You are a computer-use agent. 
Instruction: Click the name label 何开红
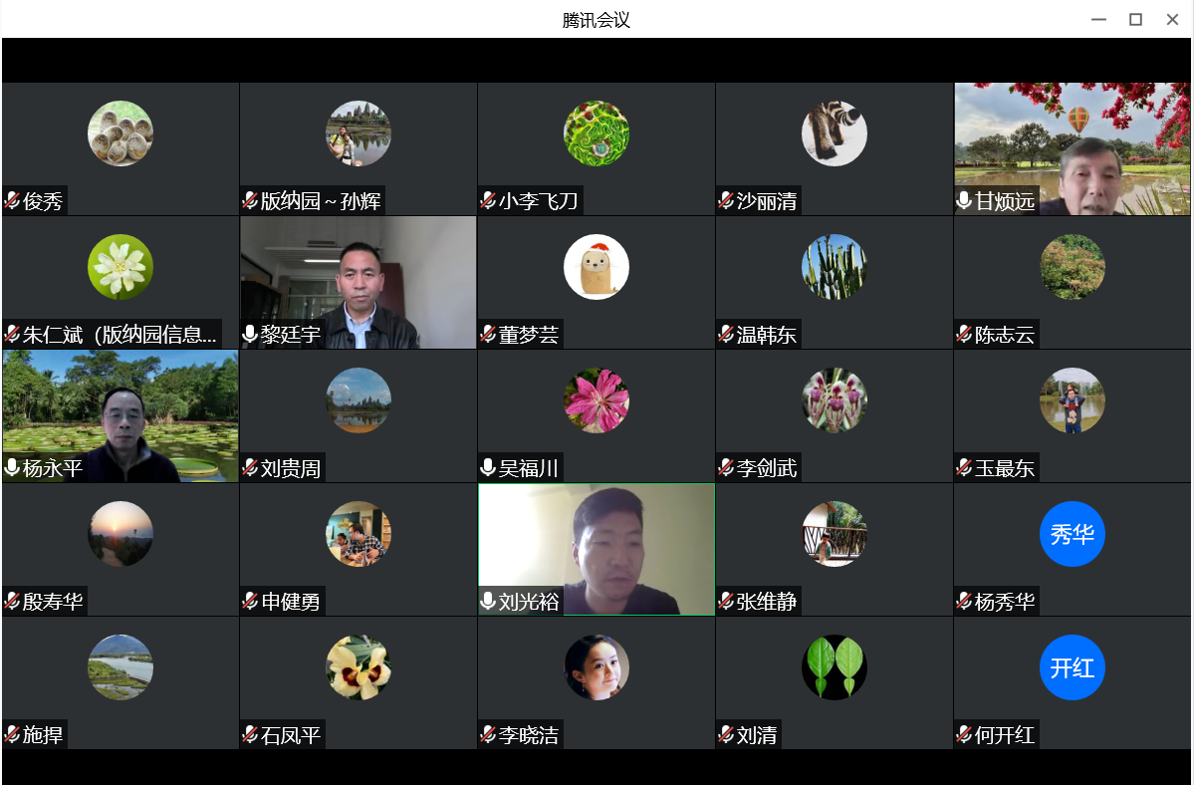click(x=1005, y=735)
